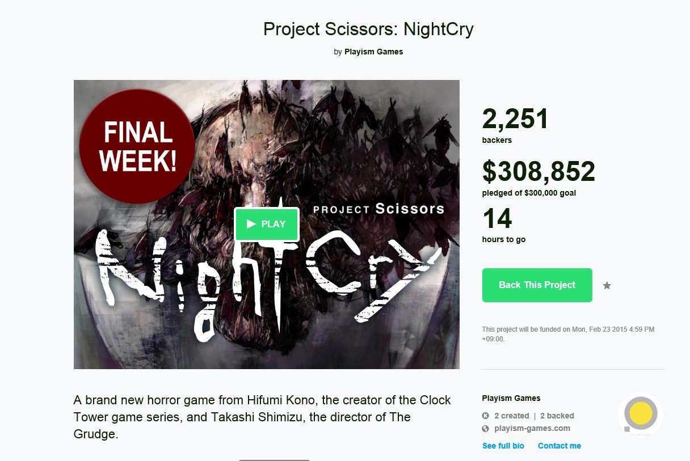Open the Playism Games creator avatar

(x=641, y=414)
